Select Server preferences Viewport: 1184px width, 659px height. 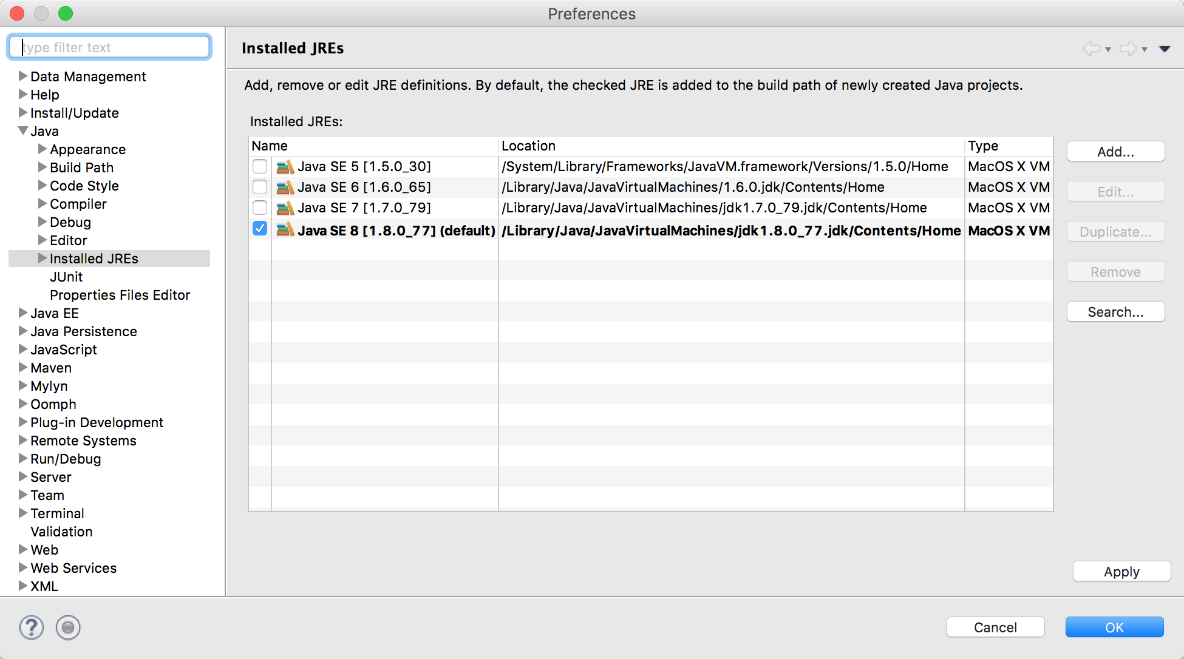point(51,477)
